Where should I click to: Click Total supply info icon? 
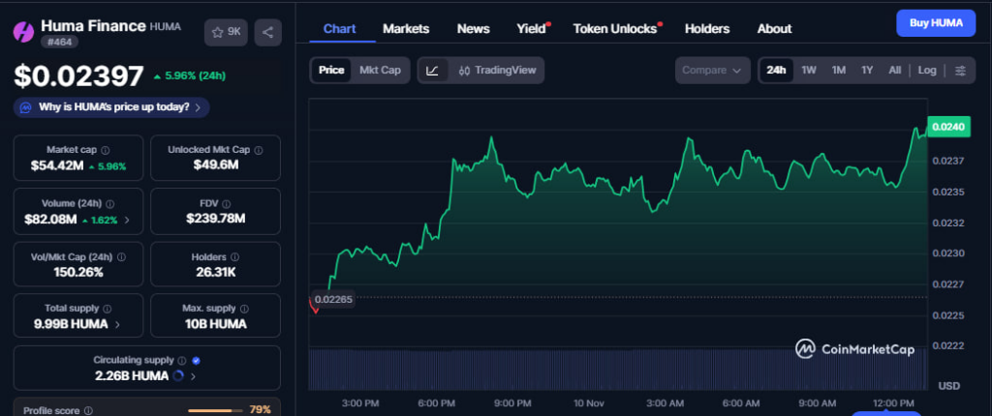107,310
